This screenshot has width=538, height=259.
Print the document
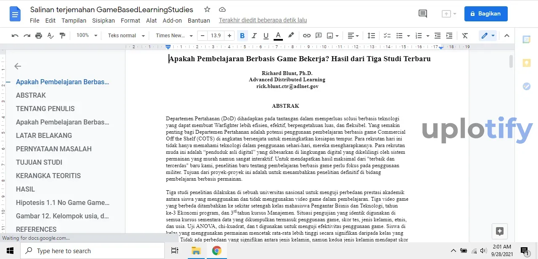coord(39,36)
